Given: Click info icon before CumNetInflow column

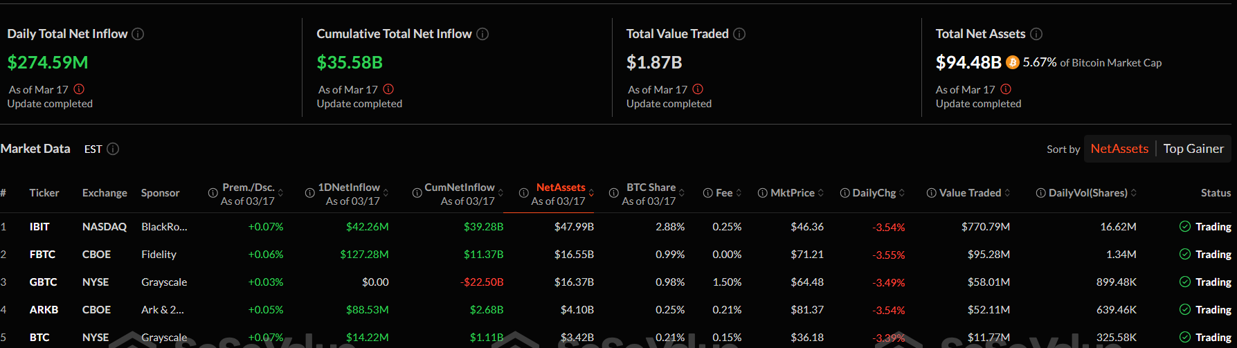Looking at the screenshot, I should tap(417, 193).
